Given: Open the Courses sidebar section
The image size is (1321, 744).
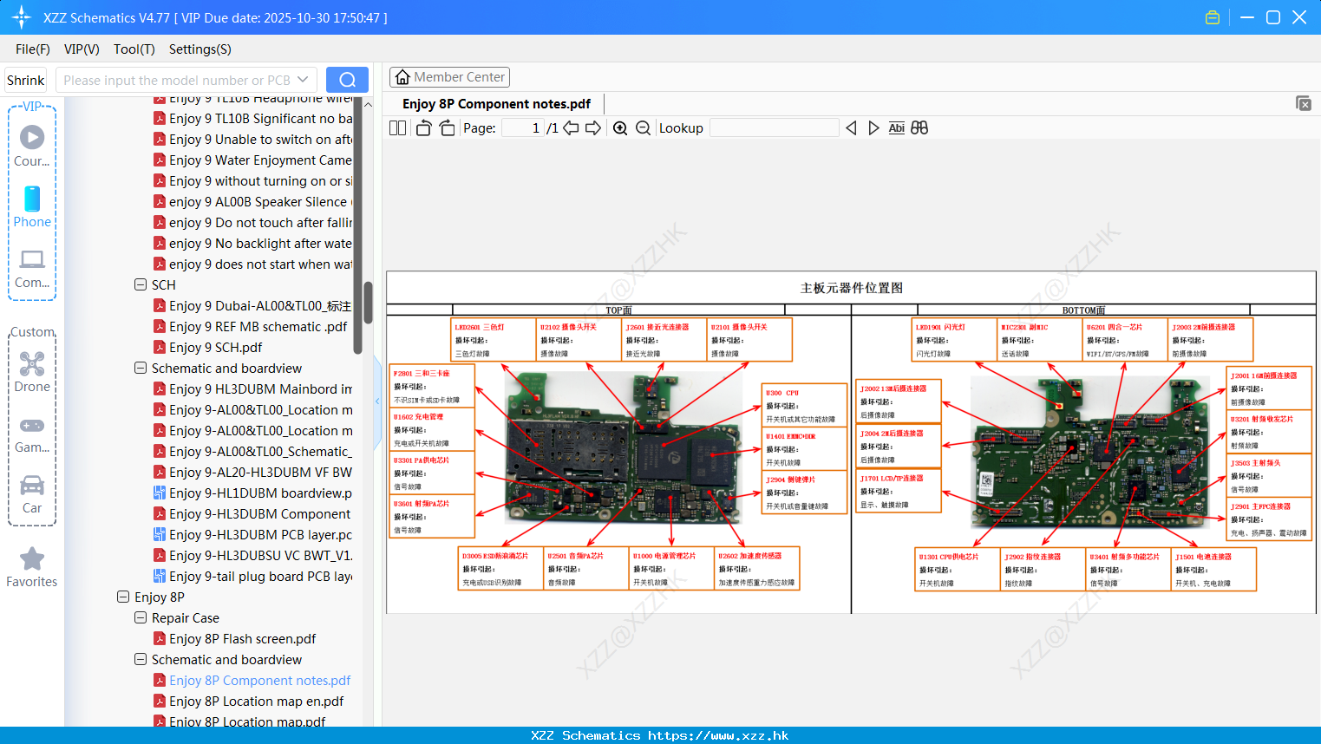Looking at the screenshot, I should (32, 146).
